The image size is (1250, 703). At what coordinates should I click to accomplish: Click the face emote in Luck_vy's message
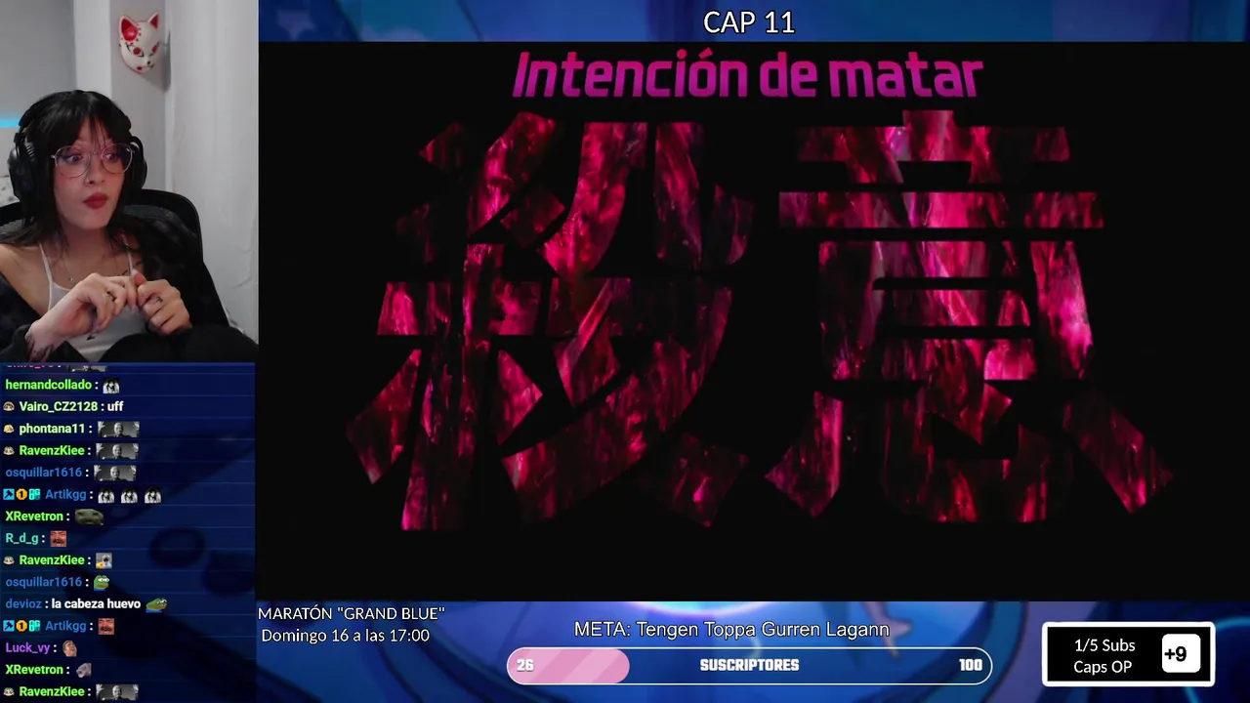tap(69, 648)
